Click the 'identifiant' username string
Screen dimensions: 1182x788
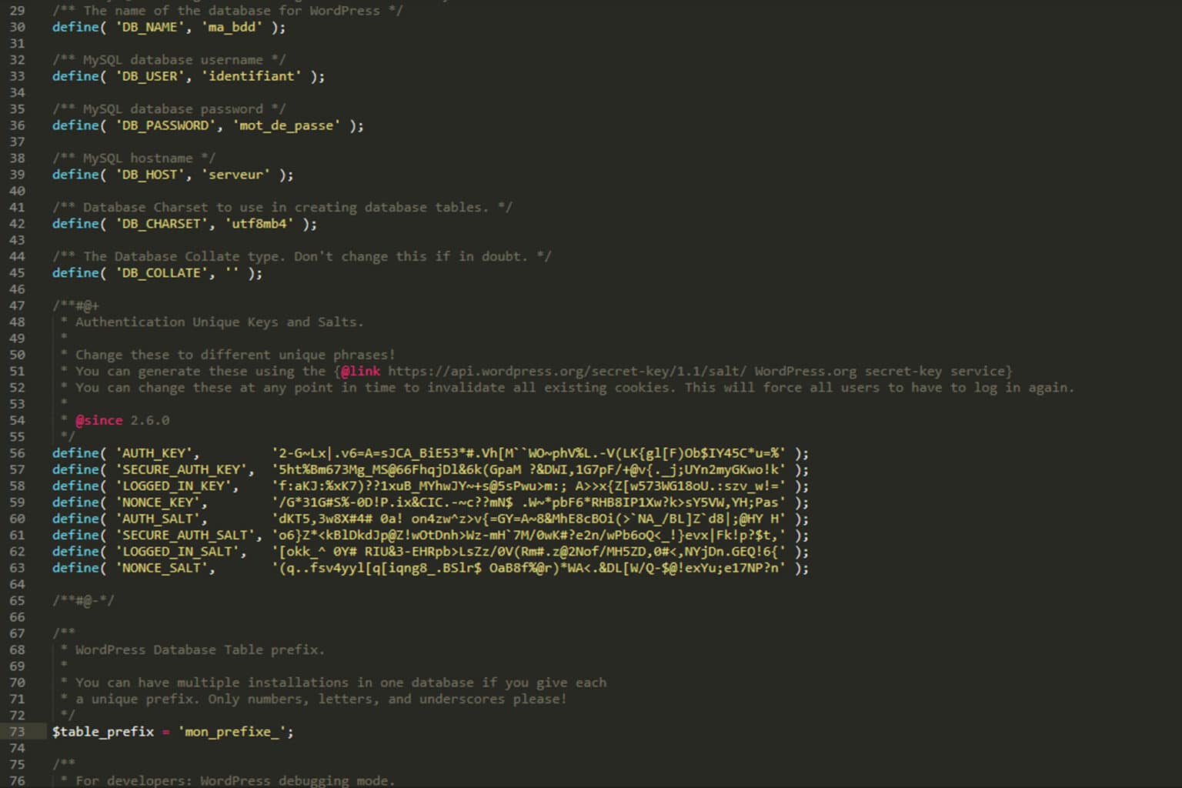pos(252,76)
